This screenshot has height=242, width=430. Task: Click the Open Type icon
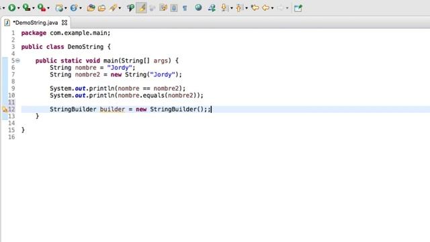click(91, 8)
